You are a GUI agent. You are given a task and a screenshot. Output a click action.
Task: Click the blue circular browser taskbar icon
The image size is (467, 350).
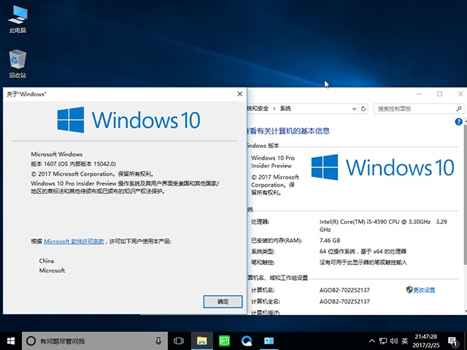pyautogui.click(x=247, y=341)
